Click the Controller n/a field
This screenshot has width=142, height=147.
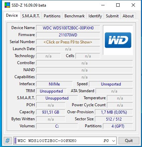pyautogui.click(x=85, y=63)
